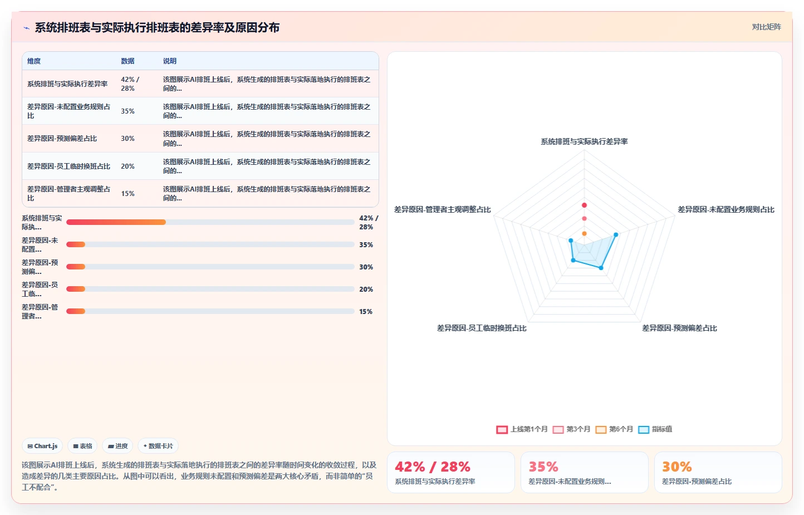Click the title icon beside 系统排班表 heading
This screenshot has height=515, width=804.
(26, 28)
